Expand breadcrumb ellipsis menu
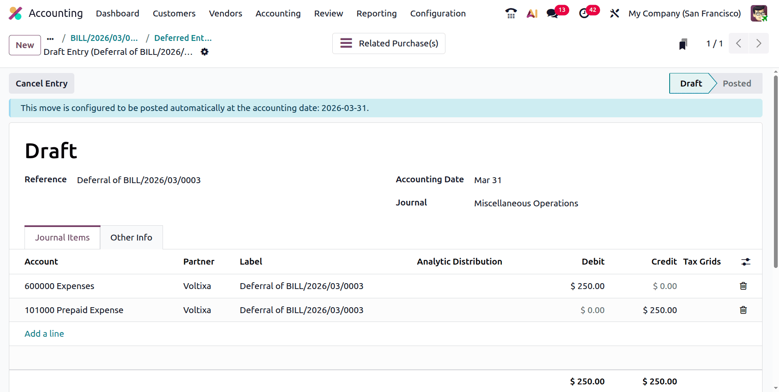Image resolution: width=779 pixels, height=392 pixels. (x=50, y=38)
